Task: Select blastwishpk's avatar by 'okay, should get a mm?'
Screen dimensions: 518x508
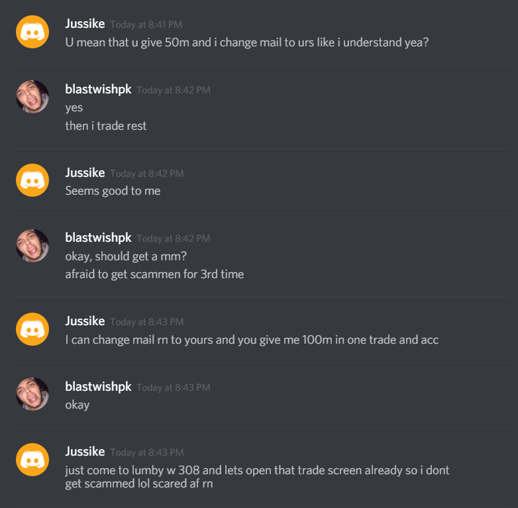Action: click(x=32, y=246)
